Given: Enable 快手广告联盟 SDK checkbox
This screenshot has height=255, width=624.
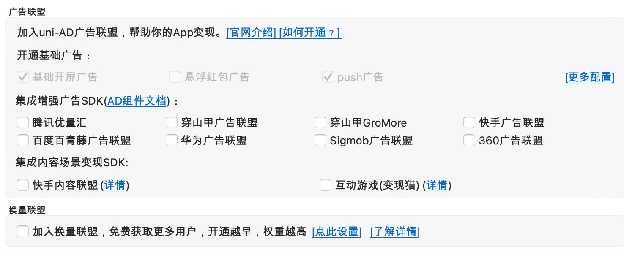Looking at the screenshot, I should (469, 123).
